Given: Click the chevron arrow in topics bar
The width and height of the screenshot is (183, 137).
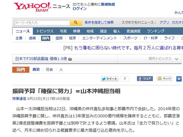Looking at the screenshot, I should click(x=177, y=59).
